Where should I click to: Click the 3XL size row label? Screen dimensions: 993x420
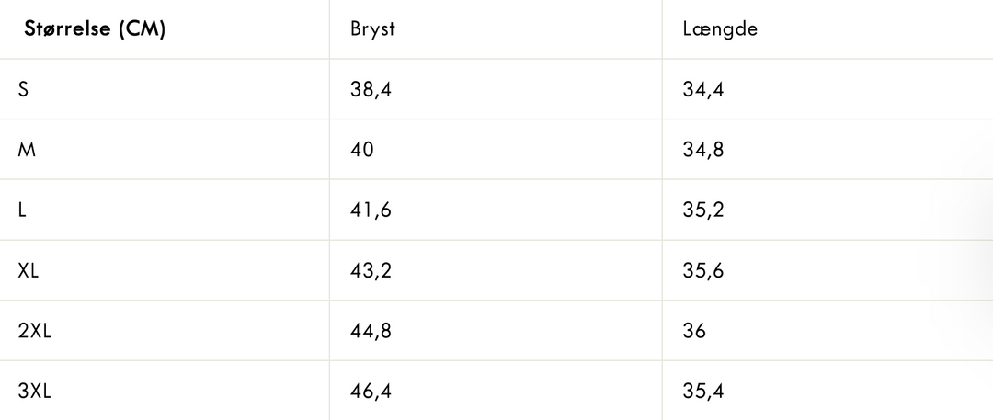34,391
